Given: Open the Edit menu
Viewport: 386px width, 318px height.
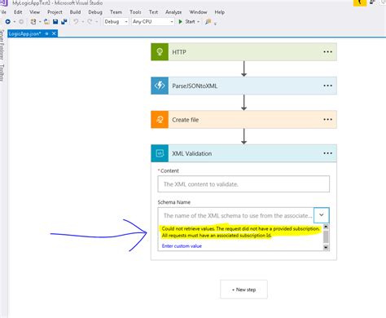Looking at the screenshot, I should coord(18,12).
